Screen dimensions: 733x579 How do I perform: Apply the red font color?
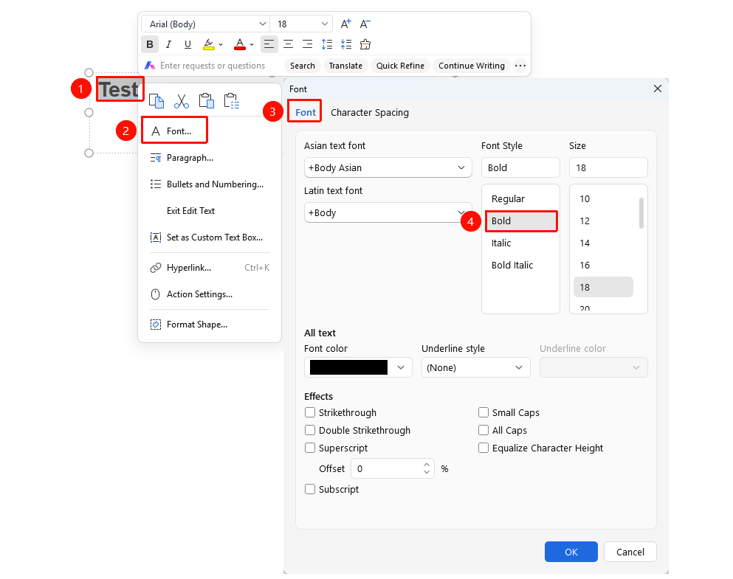(240, 44)
